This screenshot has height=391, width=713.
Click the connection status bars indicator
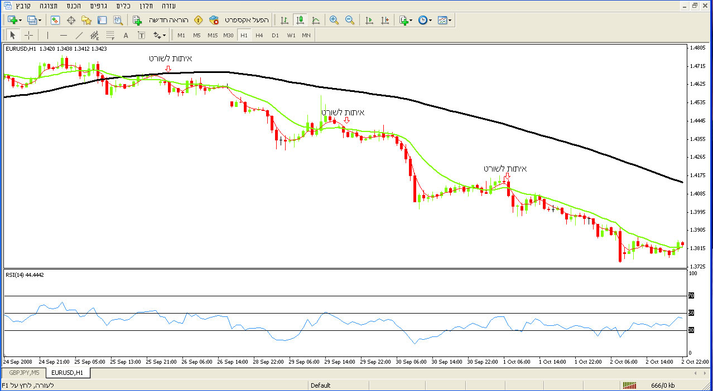629,385
